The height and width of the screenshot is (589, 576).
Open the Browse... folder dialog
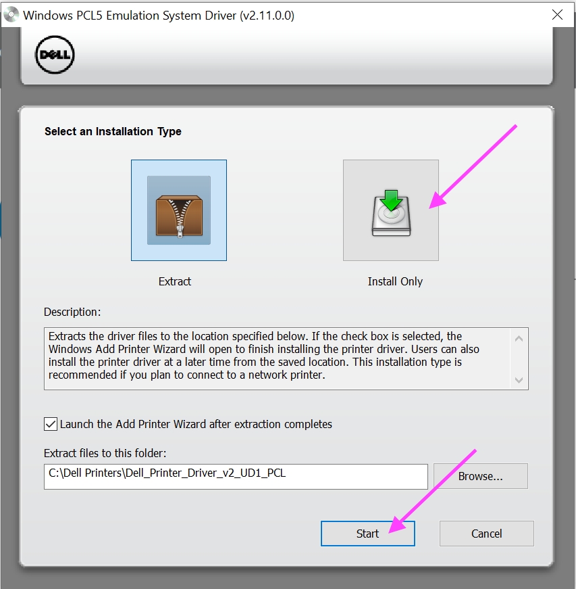pos(480,476)
